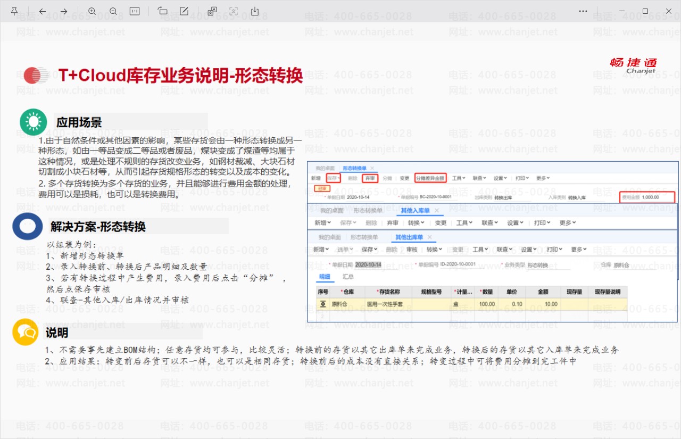Click the 单据编号 BC-2020-10-0001 value
Screen dimensions: 681x439
436,197
